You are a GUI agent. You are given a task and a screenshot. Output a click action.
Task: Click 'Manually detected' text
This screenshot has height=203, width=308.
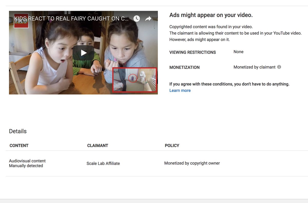click(26, 166)
